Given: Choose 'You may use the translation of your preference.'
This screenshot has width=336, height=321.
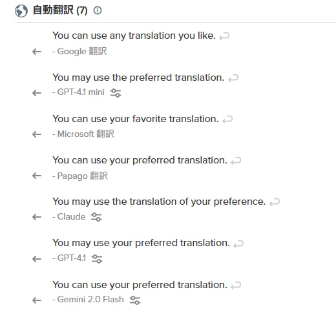Looking at the screenshot, I should (x=159, y=202).
